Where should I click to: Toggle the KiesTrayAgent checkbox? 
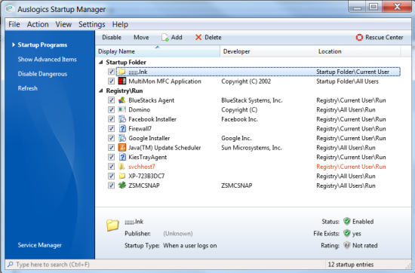click(111, 157)
